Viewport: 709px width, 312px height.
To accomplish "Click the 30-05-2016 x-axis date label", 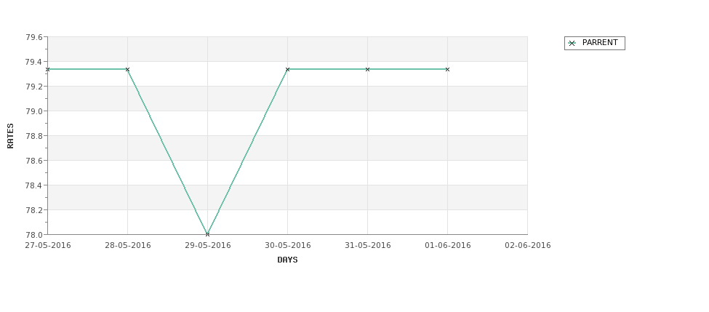I will pos(287,246).
